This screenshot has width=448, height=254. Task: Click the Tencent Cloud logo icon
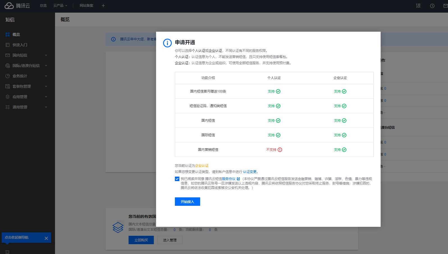click(9, 6)
